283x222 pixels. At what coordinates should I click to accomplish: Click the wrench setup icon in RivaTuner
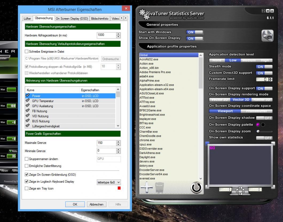click(267, 36)
